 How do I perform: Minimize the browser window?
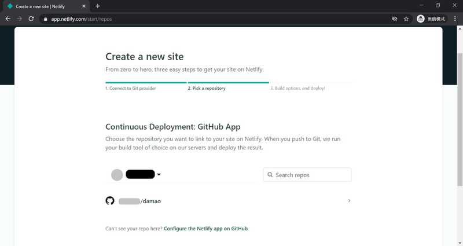[422, 5]
